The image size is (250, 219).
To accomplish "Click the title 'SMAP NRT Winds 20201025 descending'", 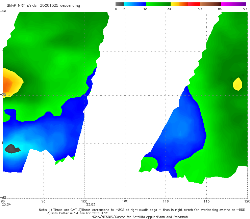I will (43, 6).
